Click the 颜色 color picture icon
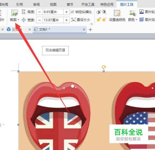155x150 pixels. click(x=132, y=13)
